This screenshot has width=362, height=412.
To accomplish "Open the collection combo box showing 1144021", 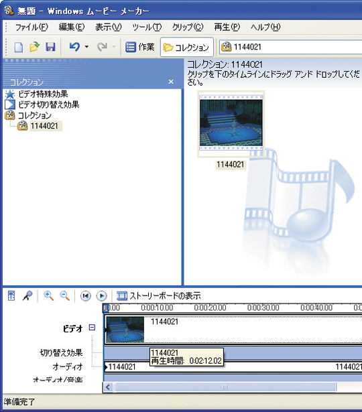I will (x=291, y=47).
